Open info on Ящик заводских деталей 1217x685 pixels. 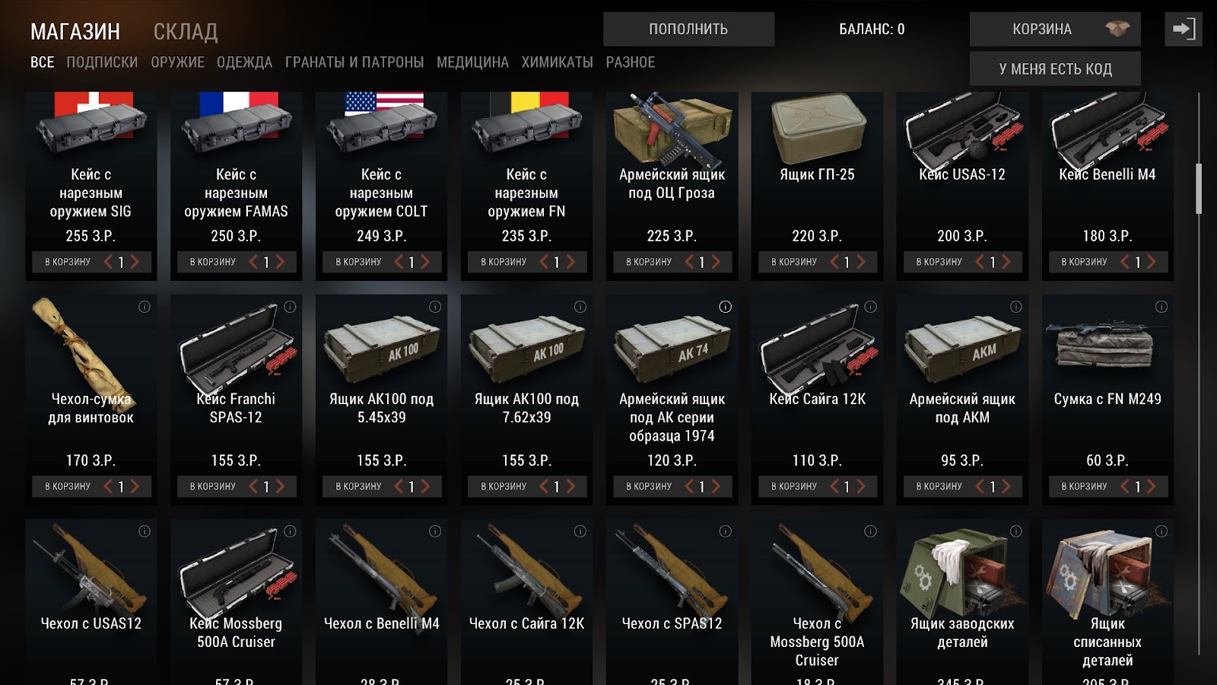(x=1016, y=531)
